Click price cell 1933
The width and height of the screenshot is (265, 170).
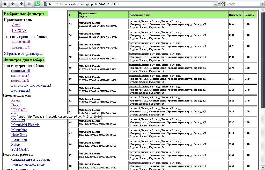[236, 57]
